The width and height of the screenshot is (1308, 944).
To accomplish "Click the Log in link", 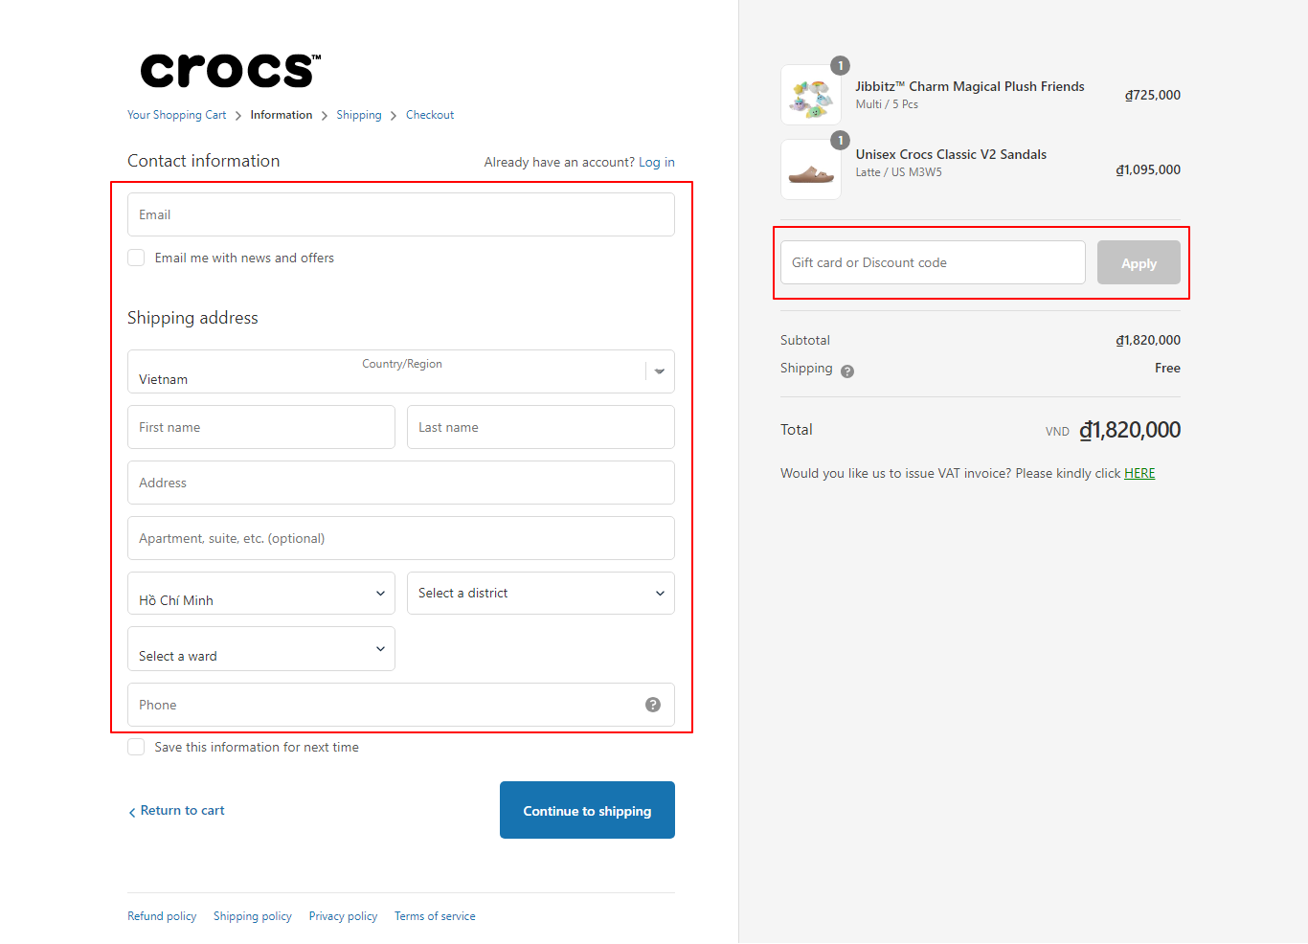I will pos(657,162).
